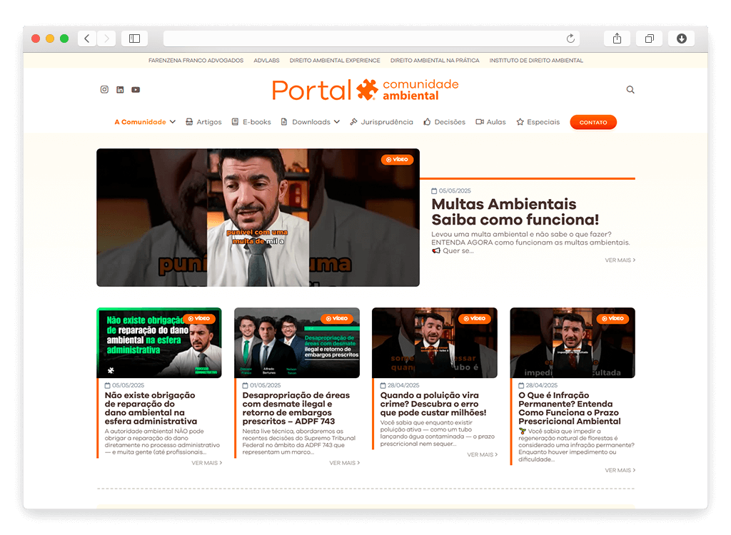Viewport: 731px width, 535px height.
Task: Click the browser reload icon
Action: [x=570, y=39]
